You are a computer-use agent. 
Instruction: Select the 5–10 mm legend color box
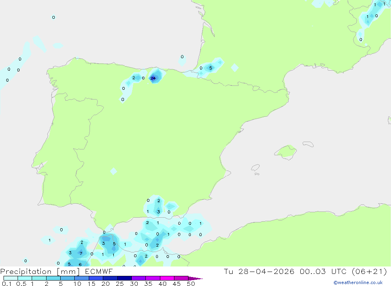coord(68,278)
